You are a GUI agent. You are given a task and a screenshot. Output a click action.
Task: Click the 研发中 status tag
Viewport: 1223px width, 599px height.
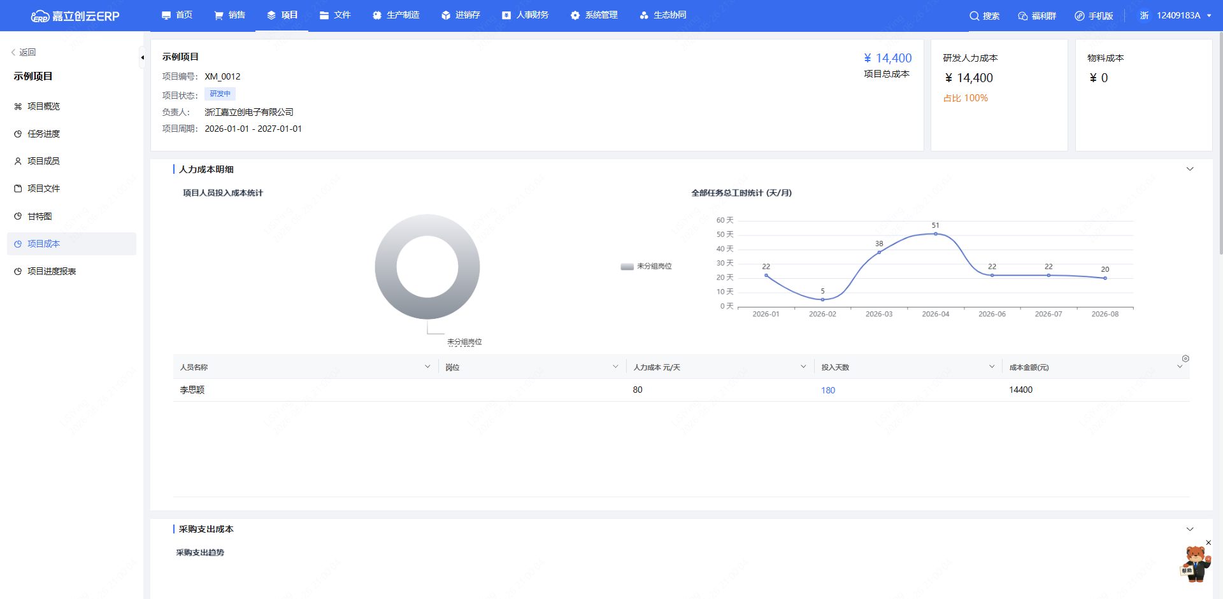220,94
